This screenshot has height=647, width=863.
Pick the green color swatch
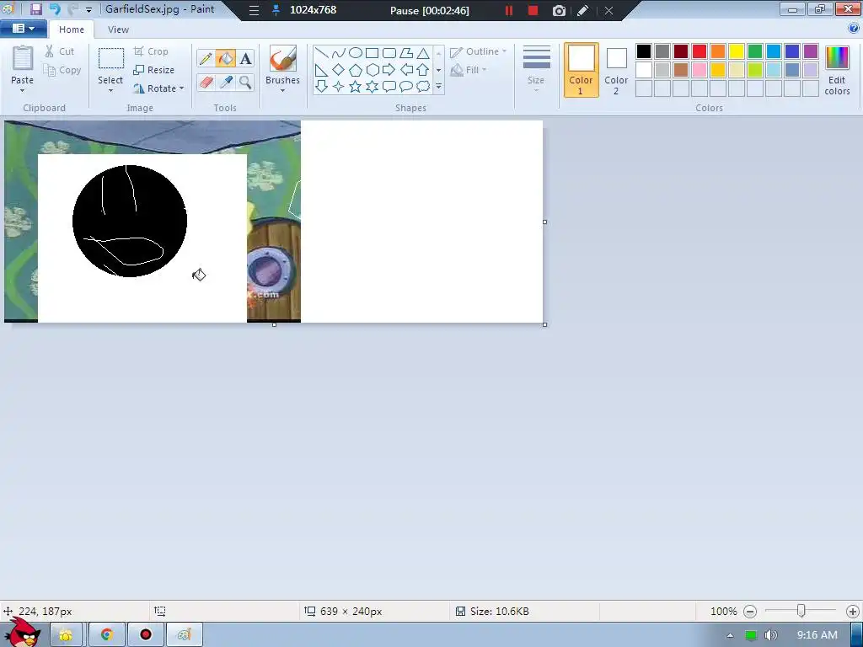tap(755, 51)
